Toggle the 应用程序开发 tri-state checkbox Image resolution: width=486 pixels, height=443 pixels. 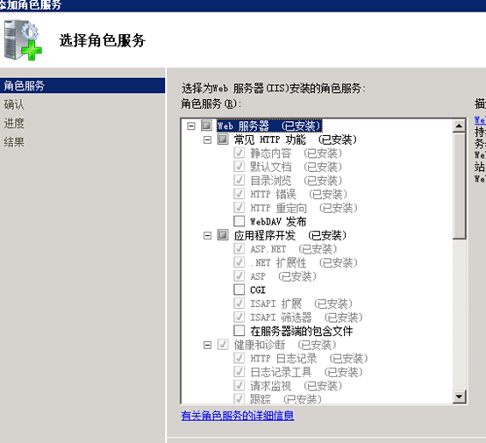tap(223, 235)
